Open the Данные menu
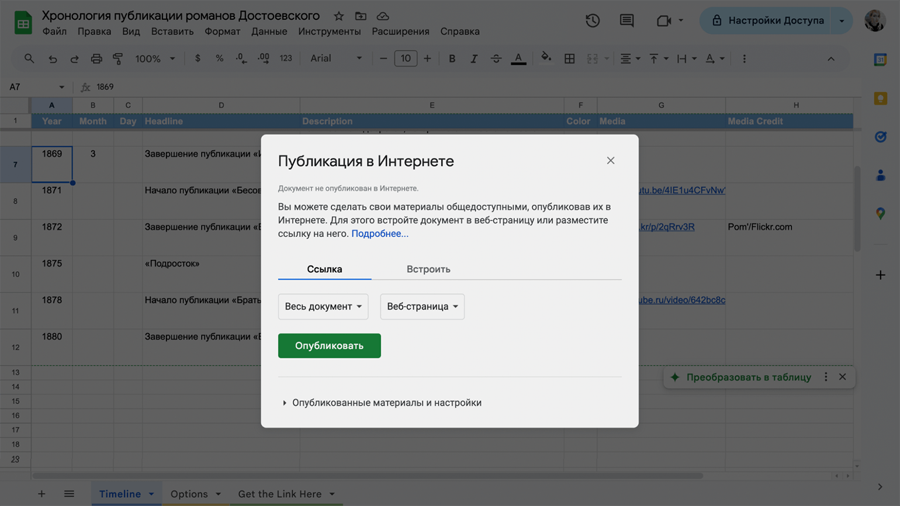 (x=269, y=32)
